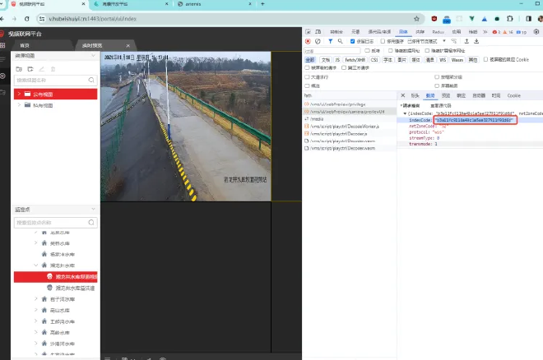Click the blue filter funnel icon
Screen dimensions: 543x360
point(331,41)
